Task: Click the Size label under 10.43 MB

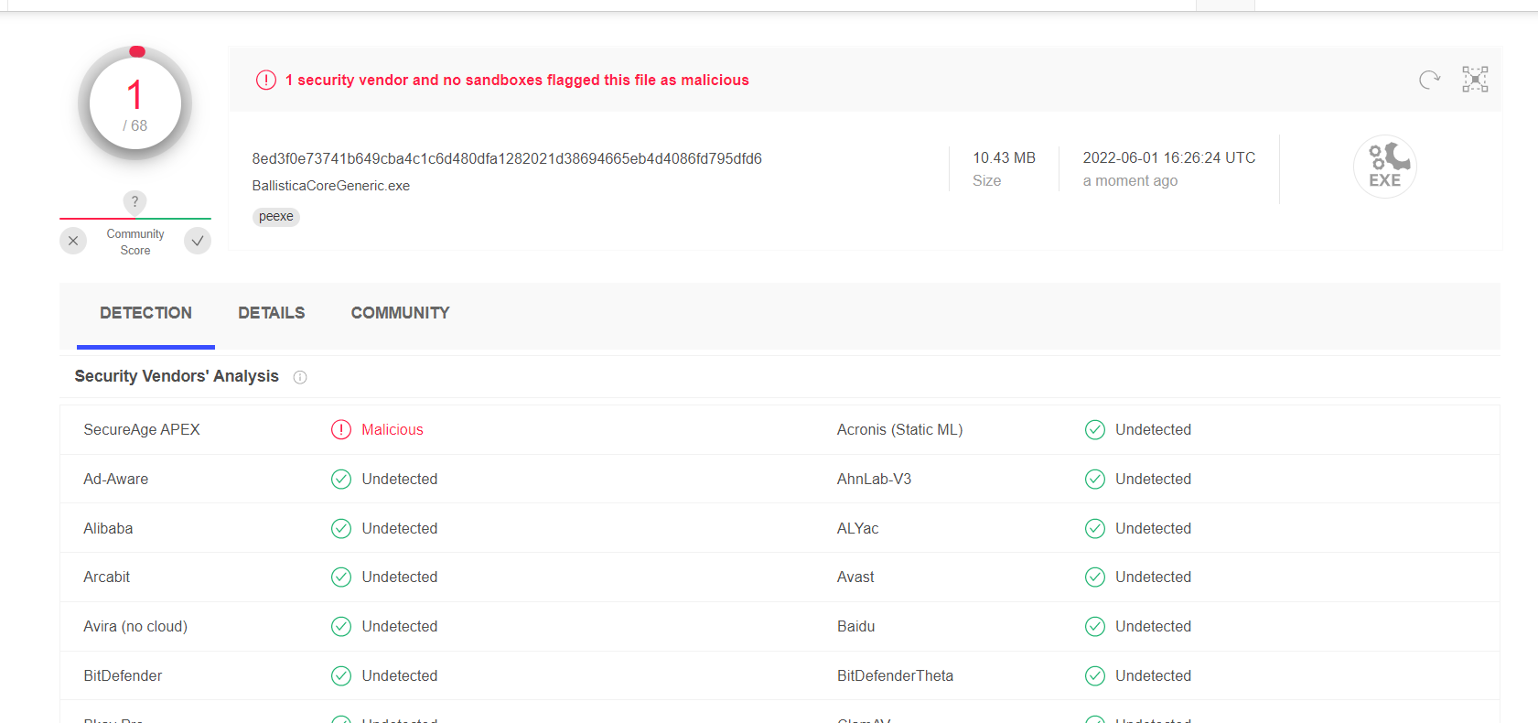Action: coord(986,181)
